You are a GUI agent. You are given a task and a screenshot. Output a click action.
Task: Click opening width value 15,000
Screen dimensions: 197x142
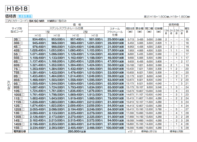point(149,128)
